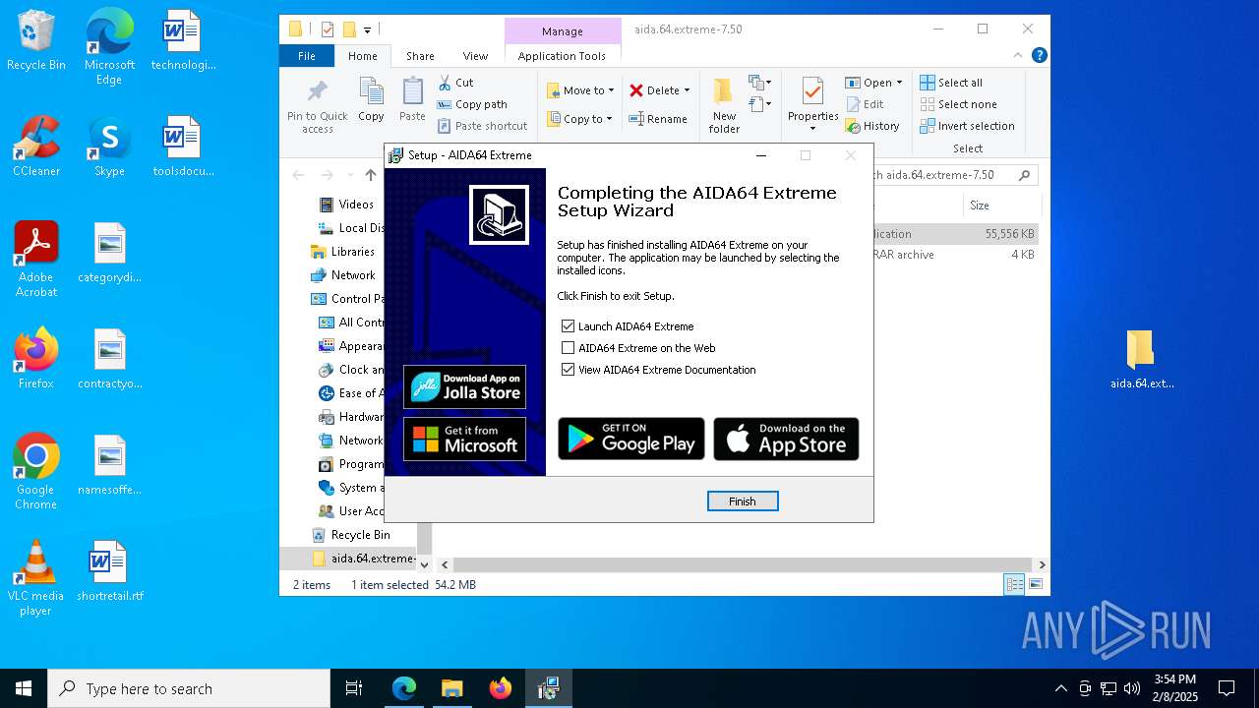Image resolution: width=1259 pixels, height=708 pixels.
Task: Click navigation pane scroll down arrow
Action: tap(424, 564)
